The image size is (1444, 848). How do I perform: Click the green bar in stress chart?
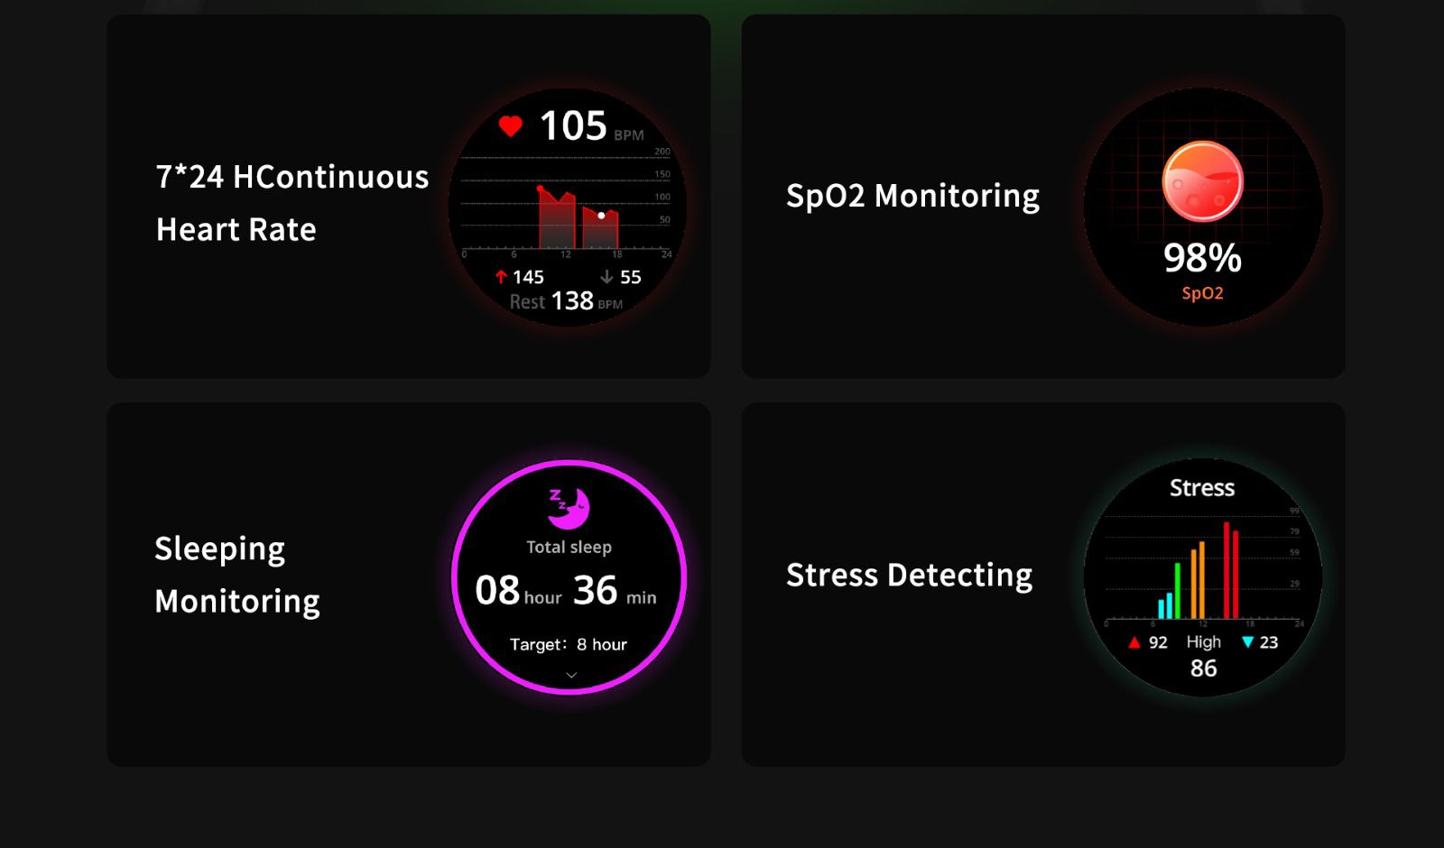pyautogui.click(x=1177, y=591)
